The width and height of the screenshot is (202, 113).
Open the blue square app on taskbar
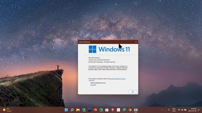[x=89, y=110]
